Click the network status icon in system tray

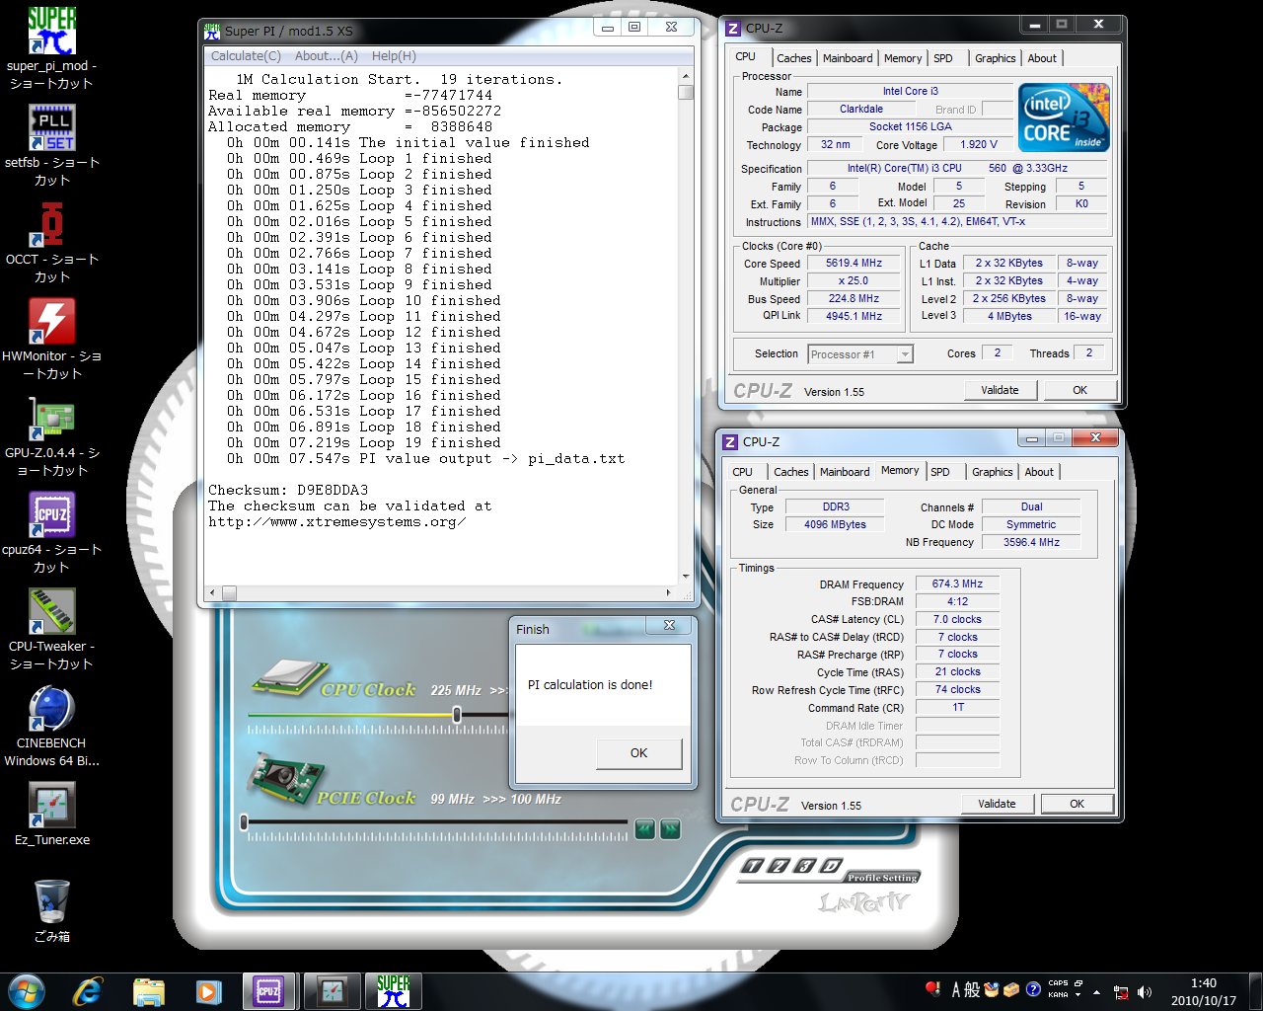1121,992
